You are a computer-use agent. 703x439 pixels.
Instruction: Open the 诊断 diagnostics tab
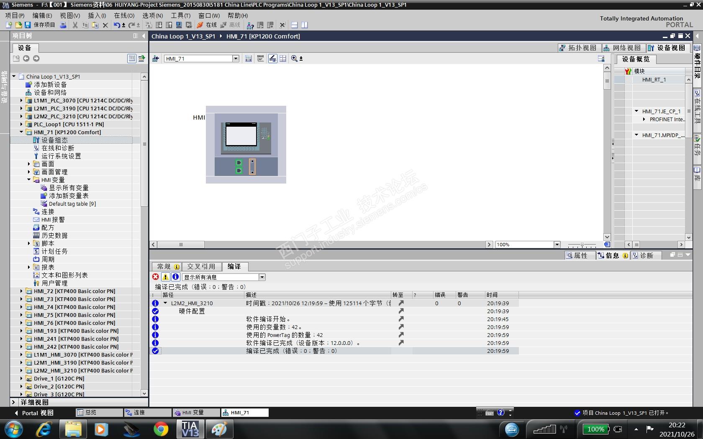coord(646,255)
